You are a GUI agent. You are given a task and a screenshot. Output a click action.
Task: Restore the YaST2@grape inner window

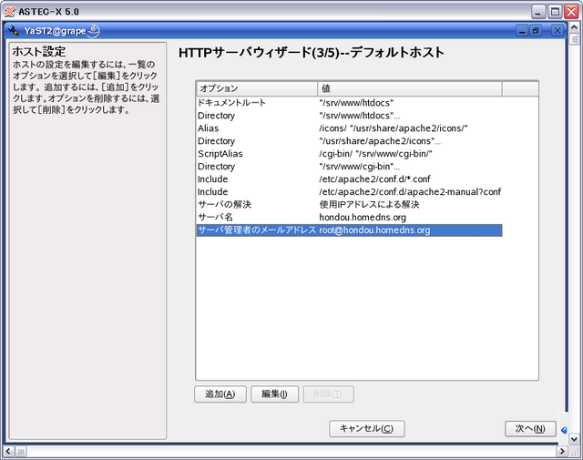tap(536, 31)
